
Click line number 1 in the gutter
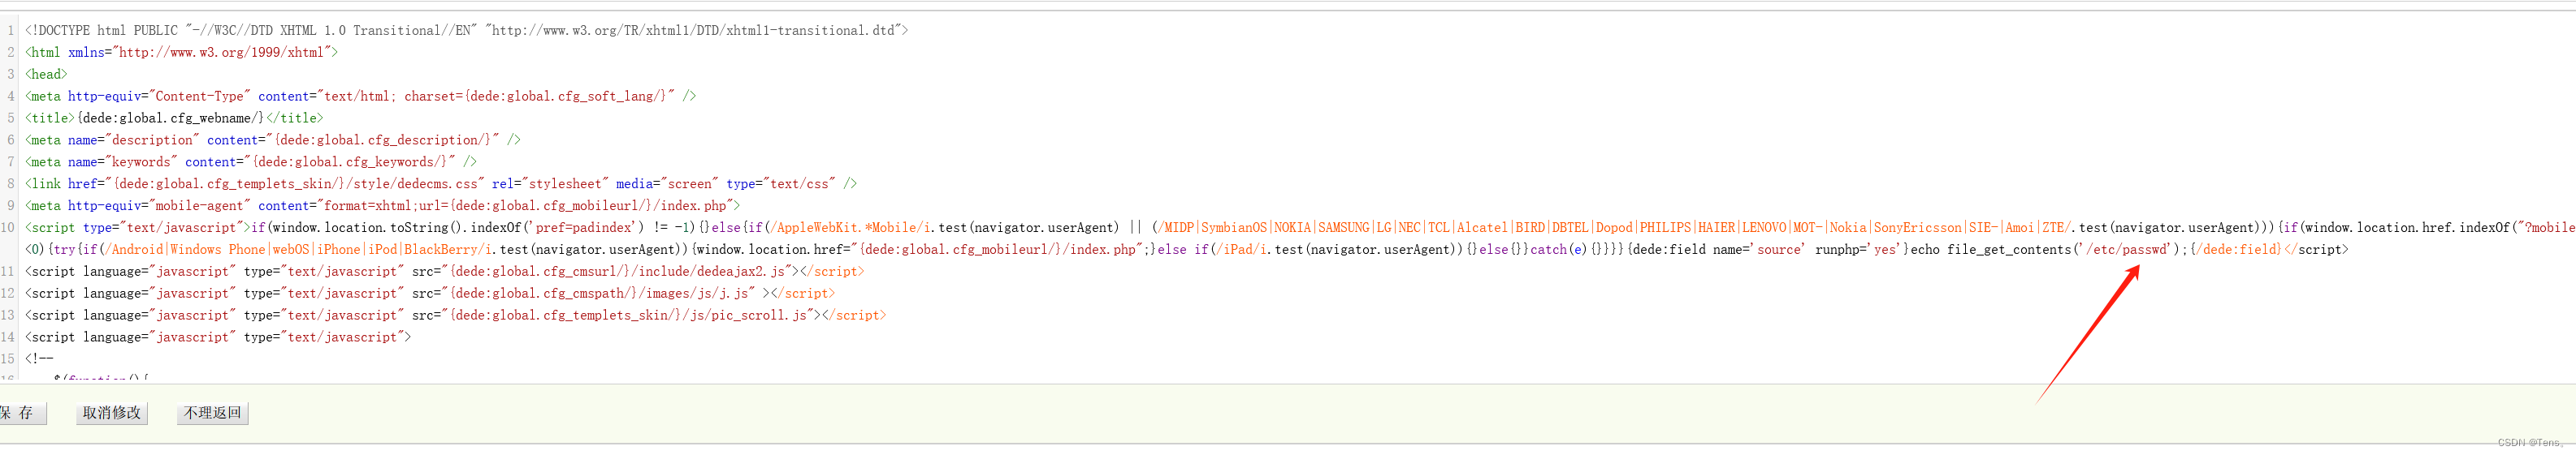(11, 31)
